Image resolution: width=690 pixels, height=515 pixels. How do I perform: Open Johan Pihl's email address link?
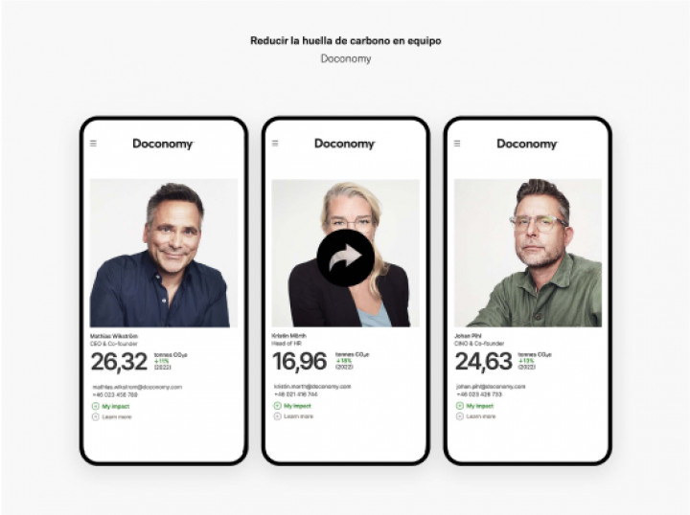click(491, 387)
